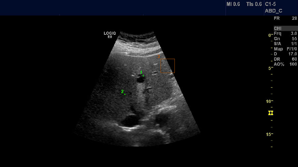298x167 pixels.
Task: Adjust the Gn 55 gain parameter
Action: (x=285, y=39)
